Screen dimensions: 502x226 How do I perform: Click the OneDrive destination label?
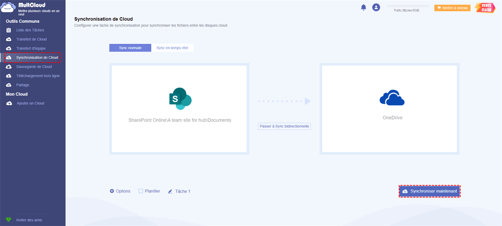392,118
